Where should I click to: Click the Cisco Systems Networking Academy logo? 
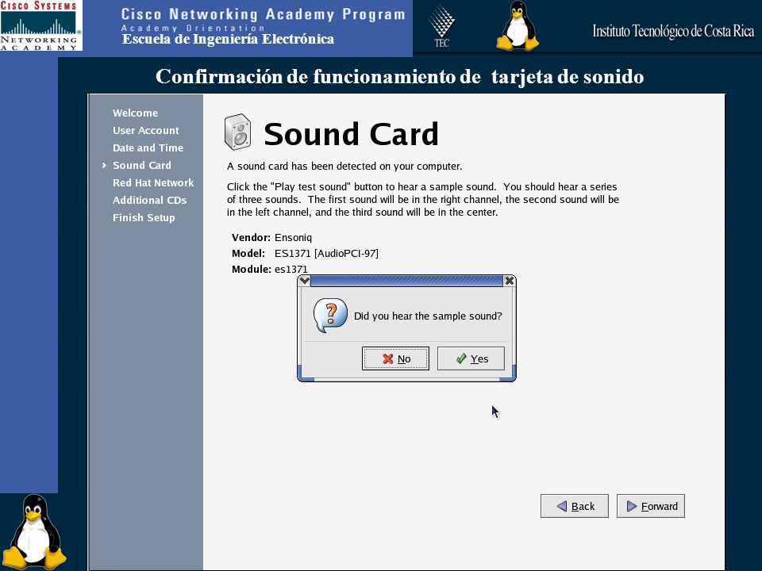pos(41,25)
